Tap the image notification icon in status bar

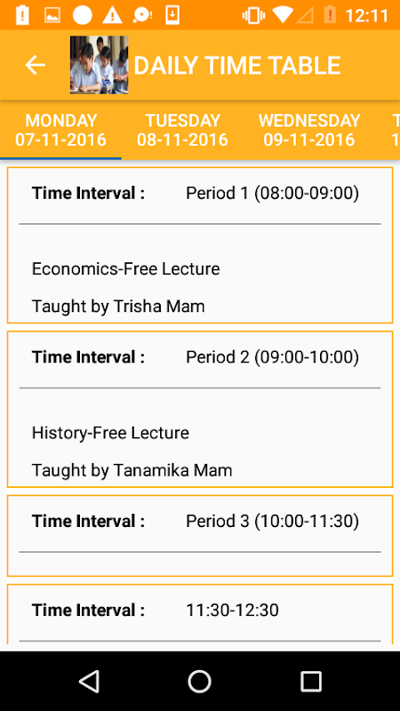[52, 15]
